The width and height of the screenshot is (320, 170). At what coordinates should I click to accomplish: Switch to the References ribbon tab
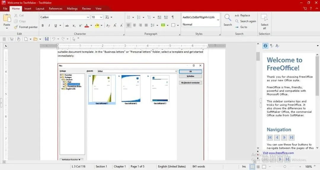pyautogui.click(x=55, y=9)
